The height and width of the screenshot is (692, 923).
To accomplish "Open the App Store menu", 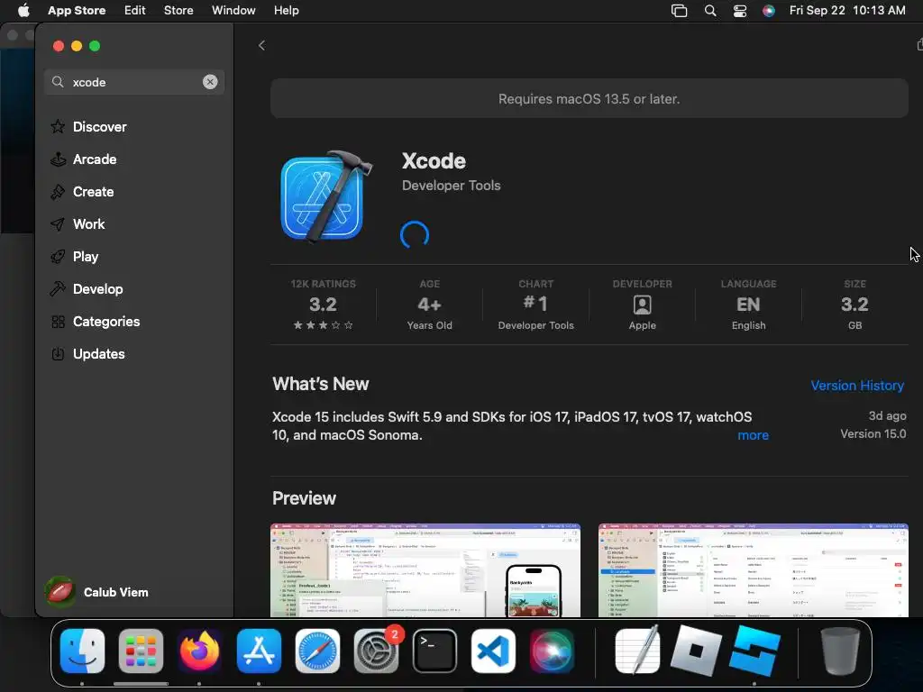I will point(77,10).
